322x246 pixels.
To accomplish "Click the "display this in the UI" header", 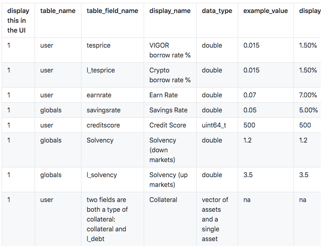I will (18, 20).
